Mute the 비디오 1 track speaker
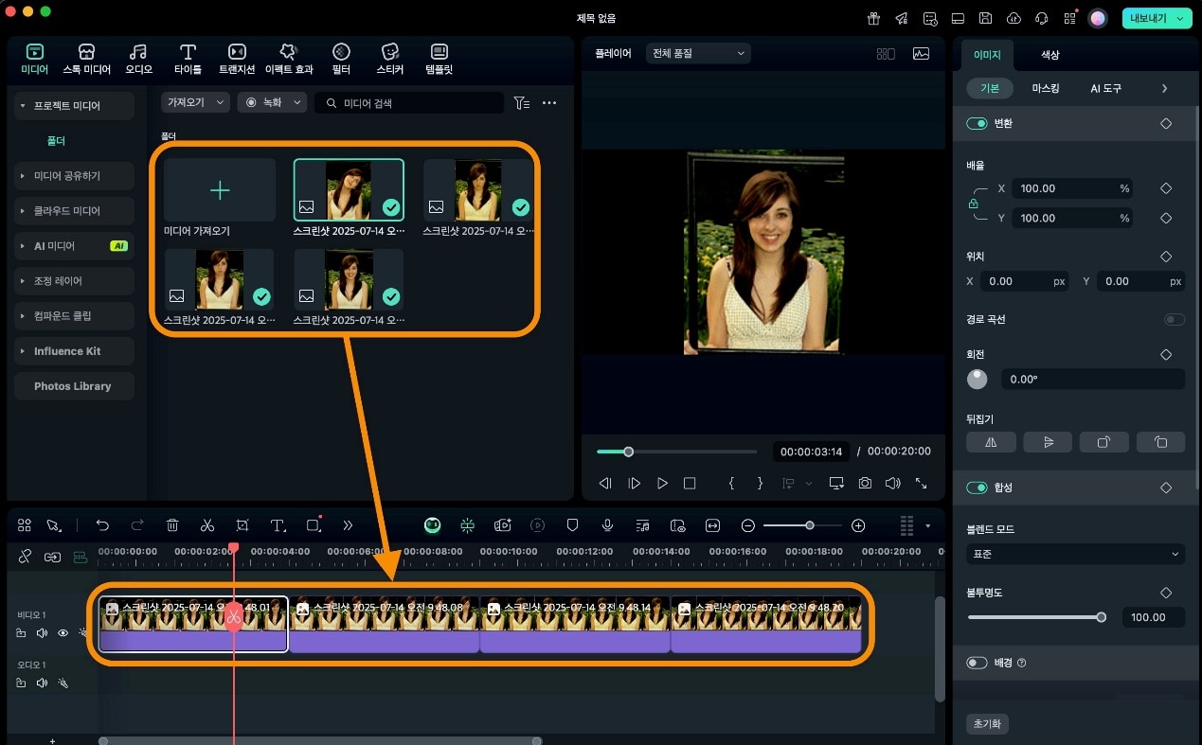The height and width of the screenshot is (745, 1202). tap(42, 632)
